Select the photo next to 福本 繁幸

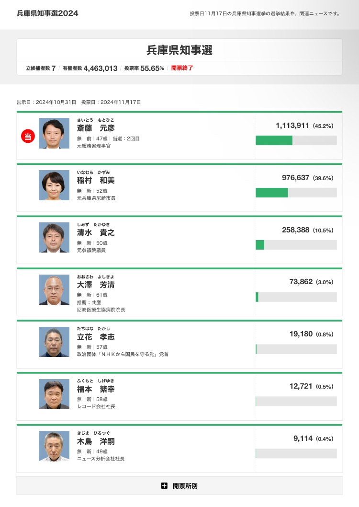[x=54, y=394]
